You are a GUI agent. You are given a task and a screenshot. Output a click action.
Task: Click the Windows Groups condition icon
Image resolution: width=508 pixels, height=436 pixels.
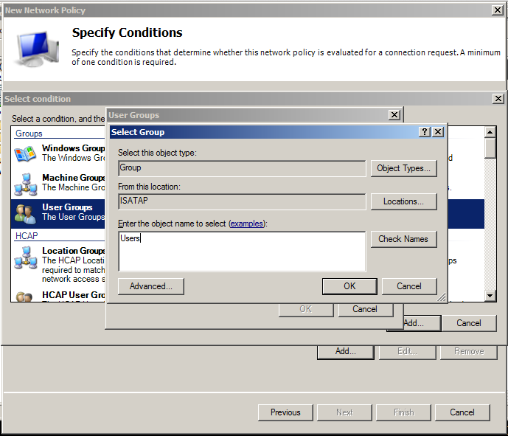coord(25,153)
